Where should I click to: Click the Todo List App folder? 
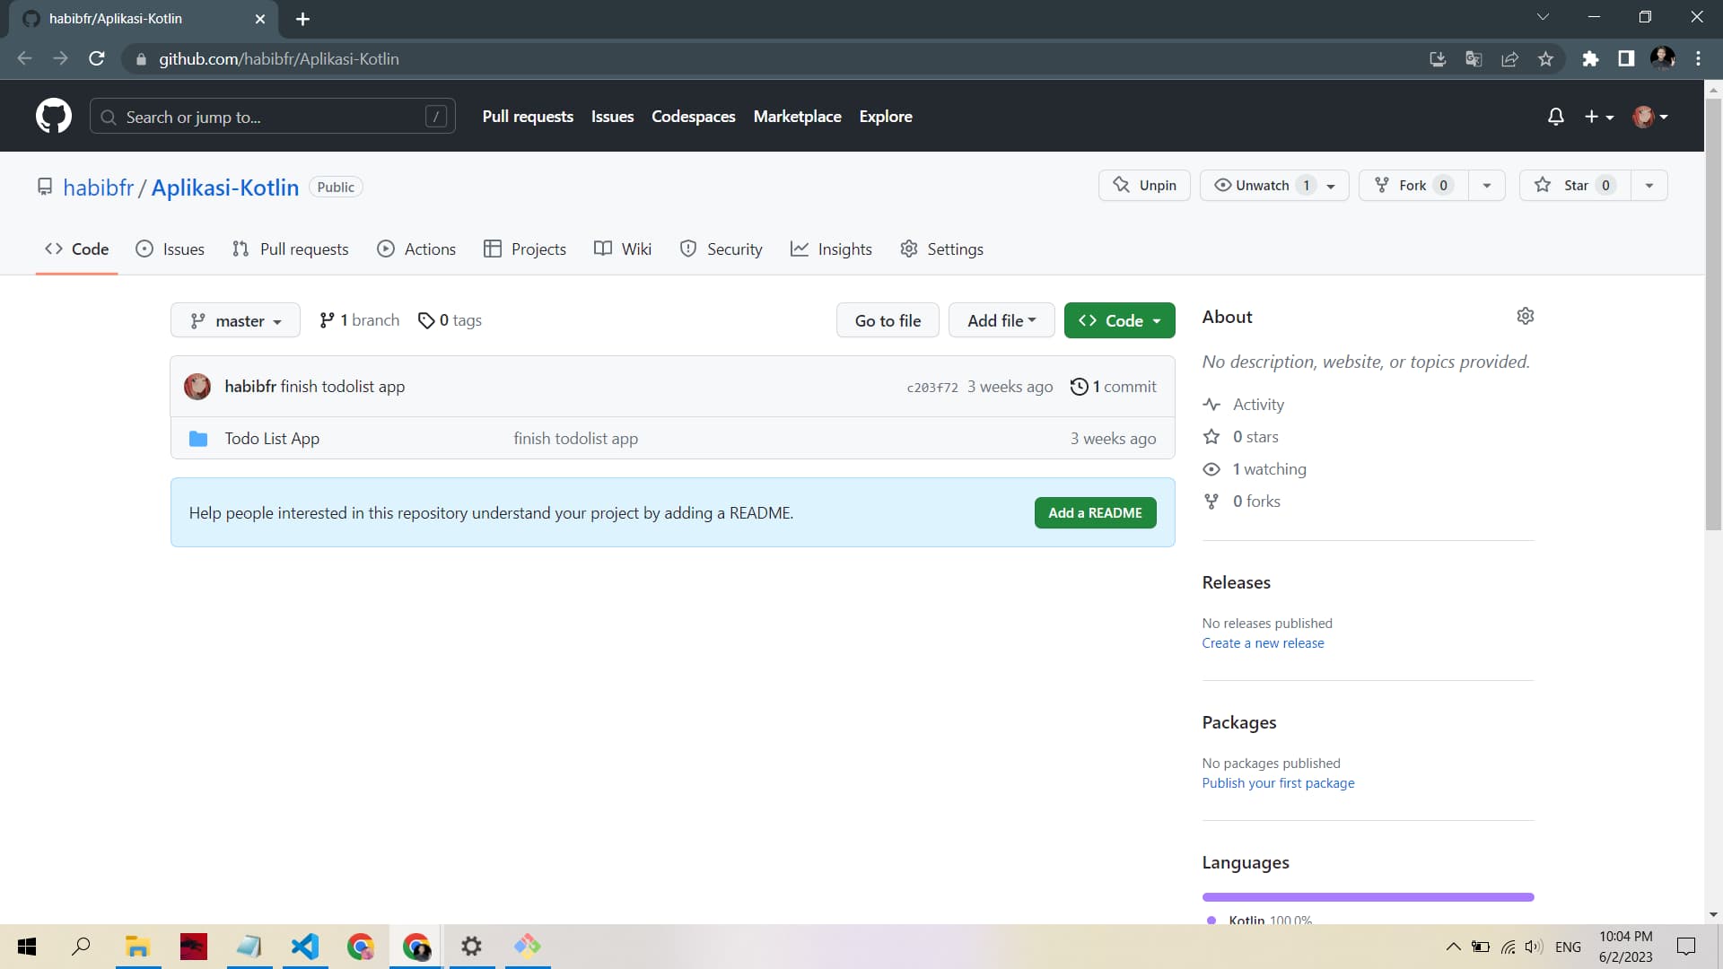tap(272, 438)
